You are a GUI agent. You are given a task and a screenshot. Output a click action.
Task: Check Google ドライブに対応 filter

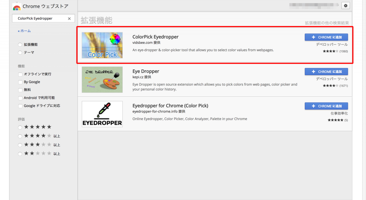20,106
